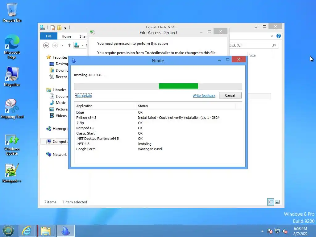Click the Explorer Back arrow button

click(46, 45)
